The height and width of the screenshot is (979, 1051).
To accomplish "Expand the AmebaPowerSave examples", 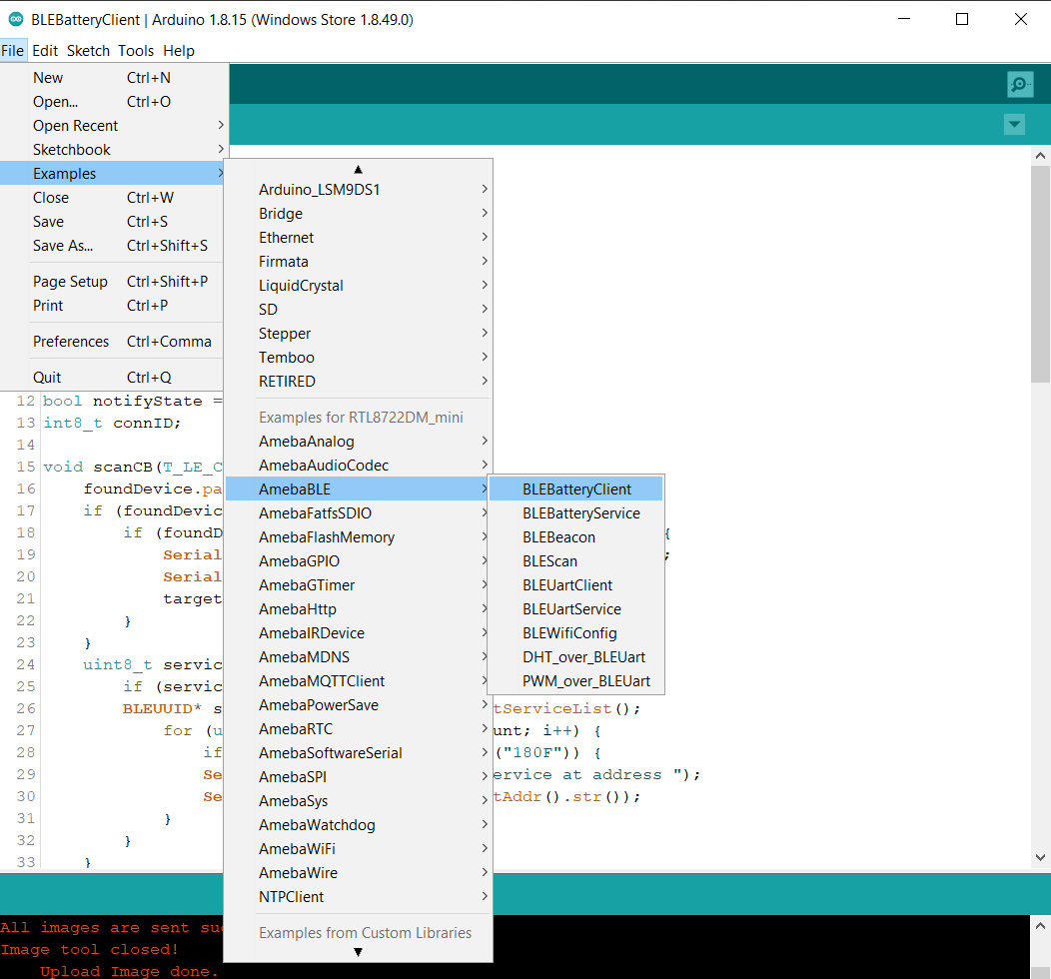I will click(358, 705).
